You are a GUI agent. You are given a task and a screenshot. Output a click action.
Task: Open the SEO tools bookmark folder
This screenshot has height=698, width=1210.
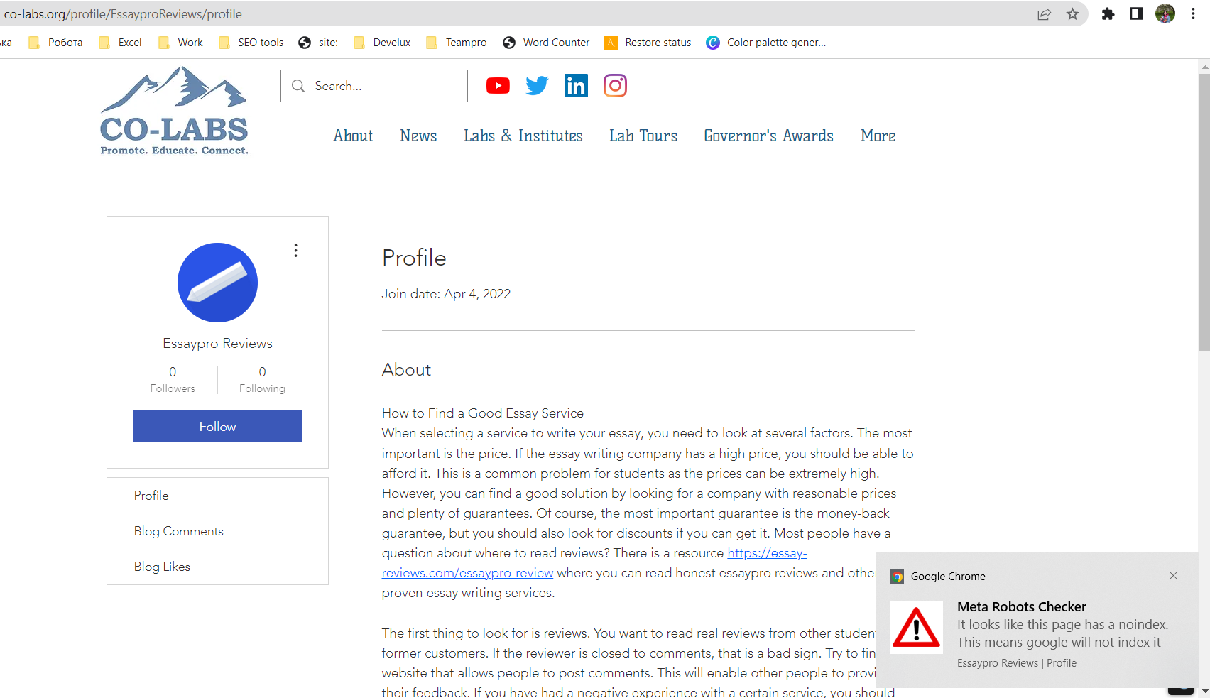click(251, 43)
